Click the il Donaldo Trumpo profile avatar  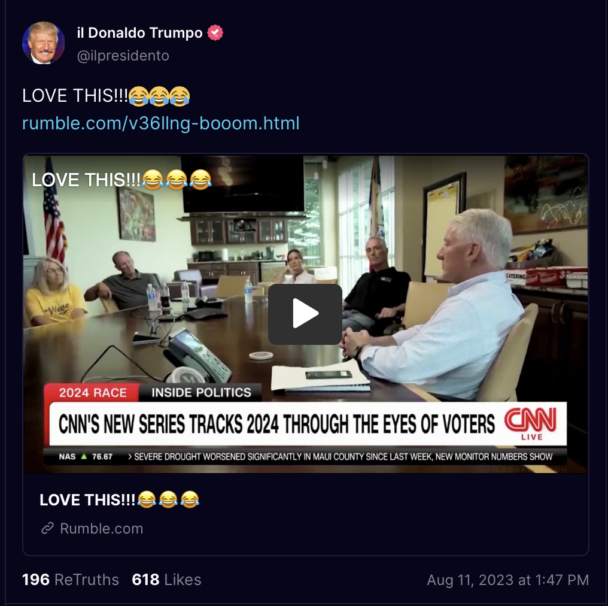(x=44, y=43)
